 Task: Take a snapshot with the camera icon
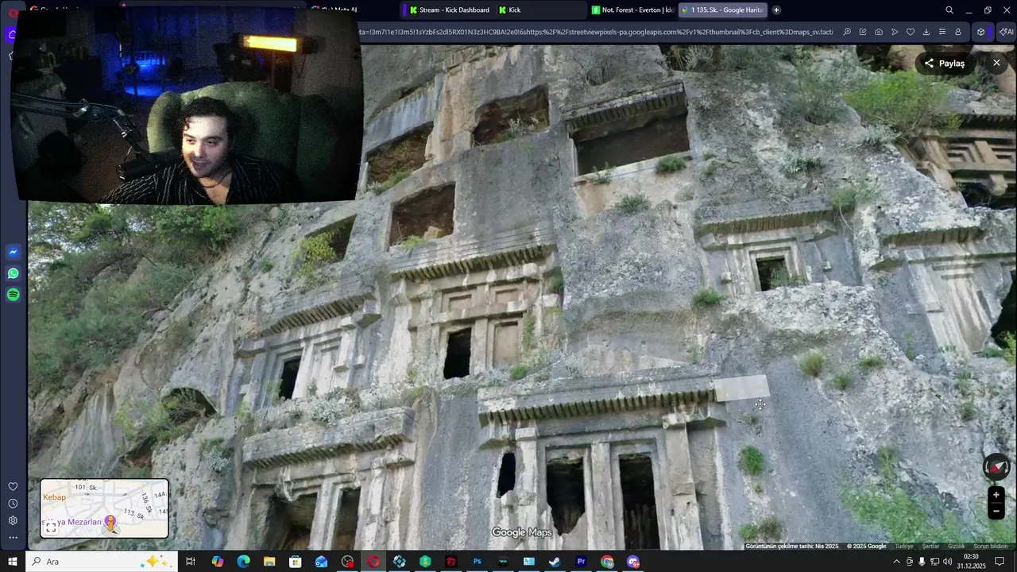click(879, 32)
